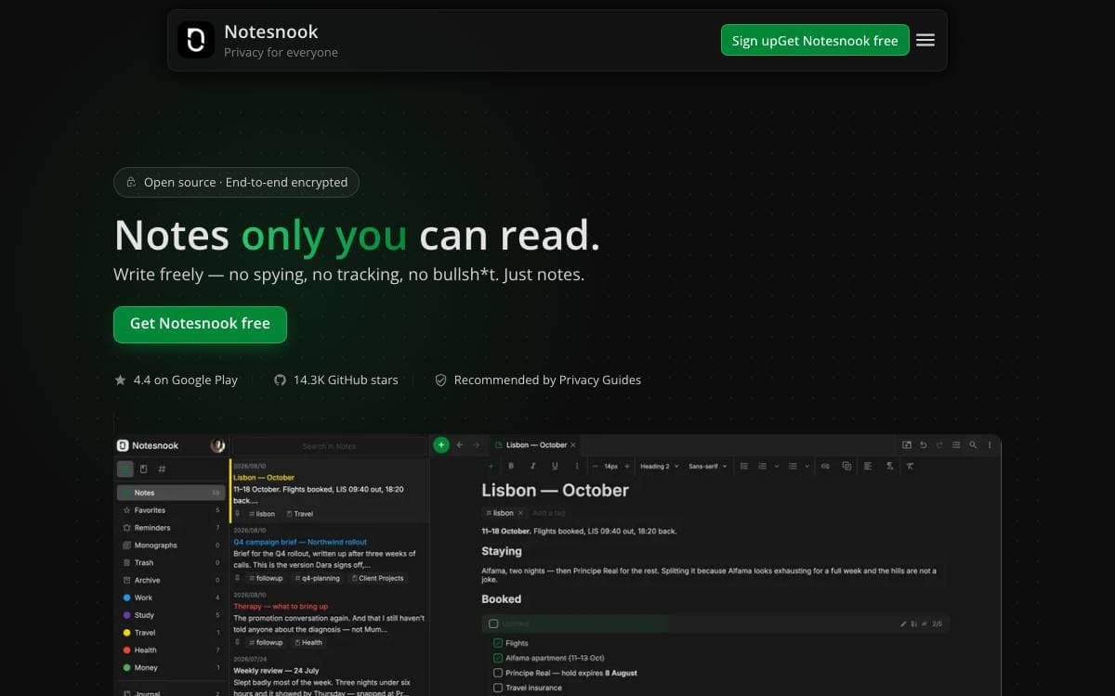Click the Travel notebook label on Lisbon note
Image resolution: width=1115 pixels, height=696 pixels.
[x=300, y=513]
